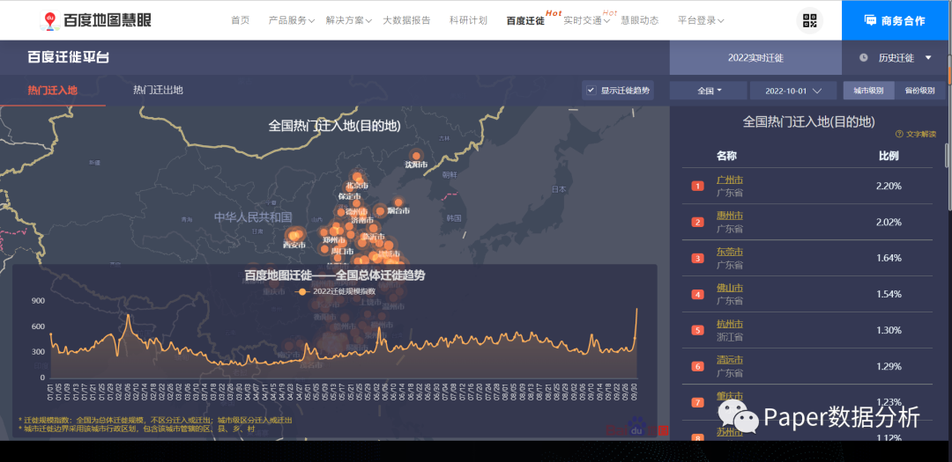Switch to 城市级别 view
The width and height of the screenshot is (952, 462).
point(868,91)
